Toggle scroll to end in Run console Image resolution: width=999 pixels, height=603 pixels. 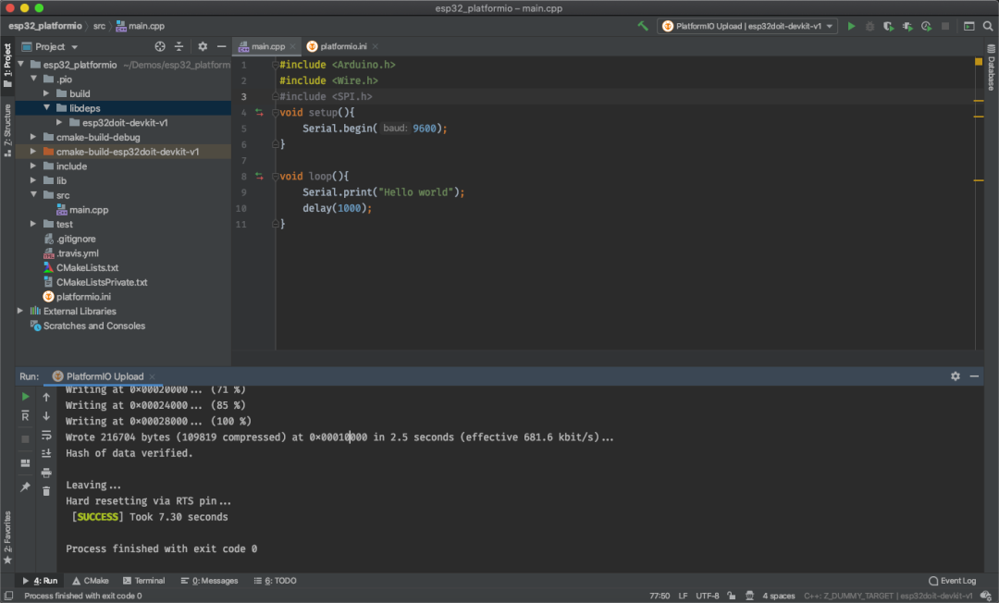[x=46, y=453]
